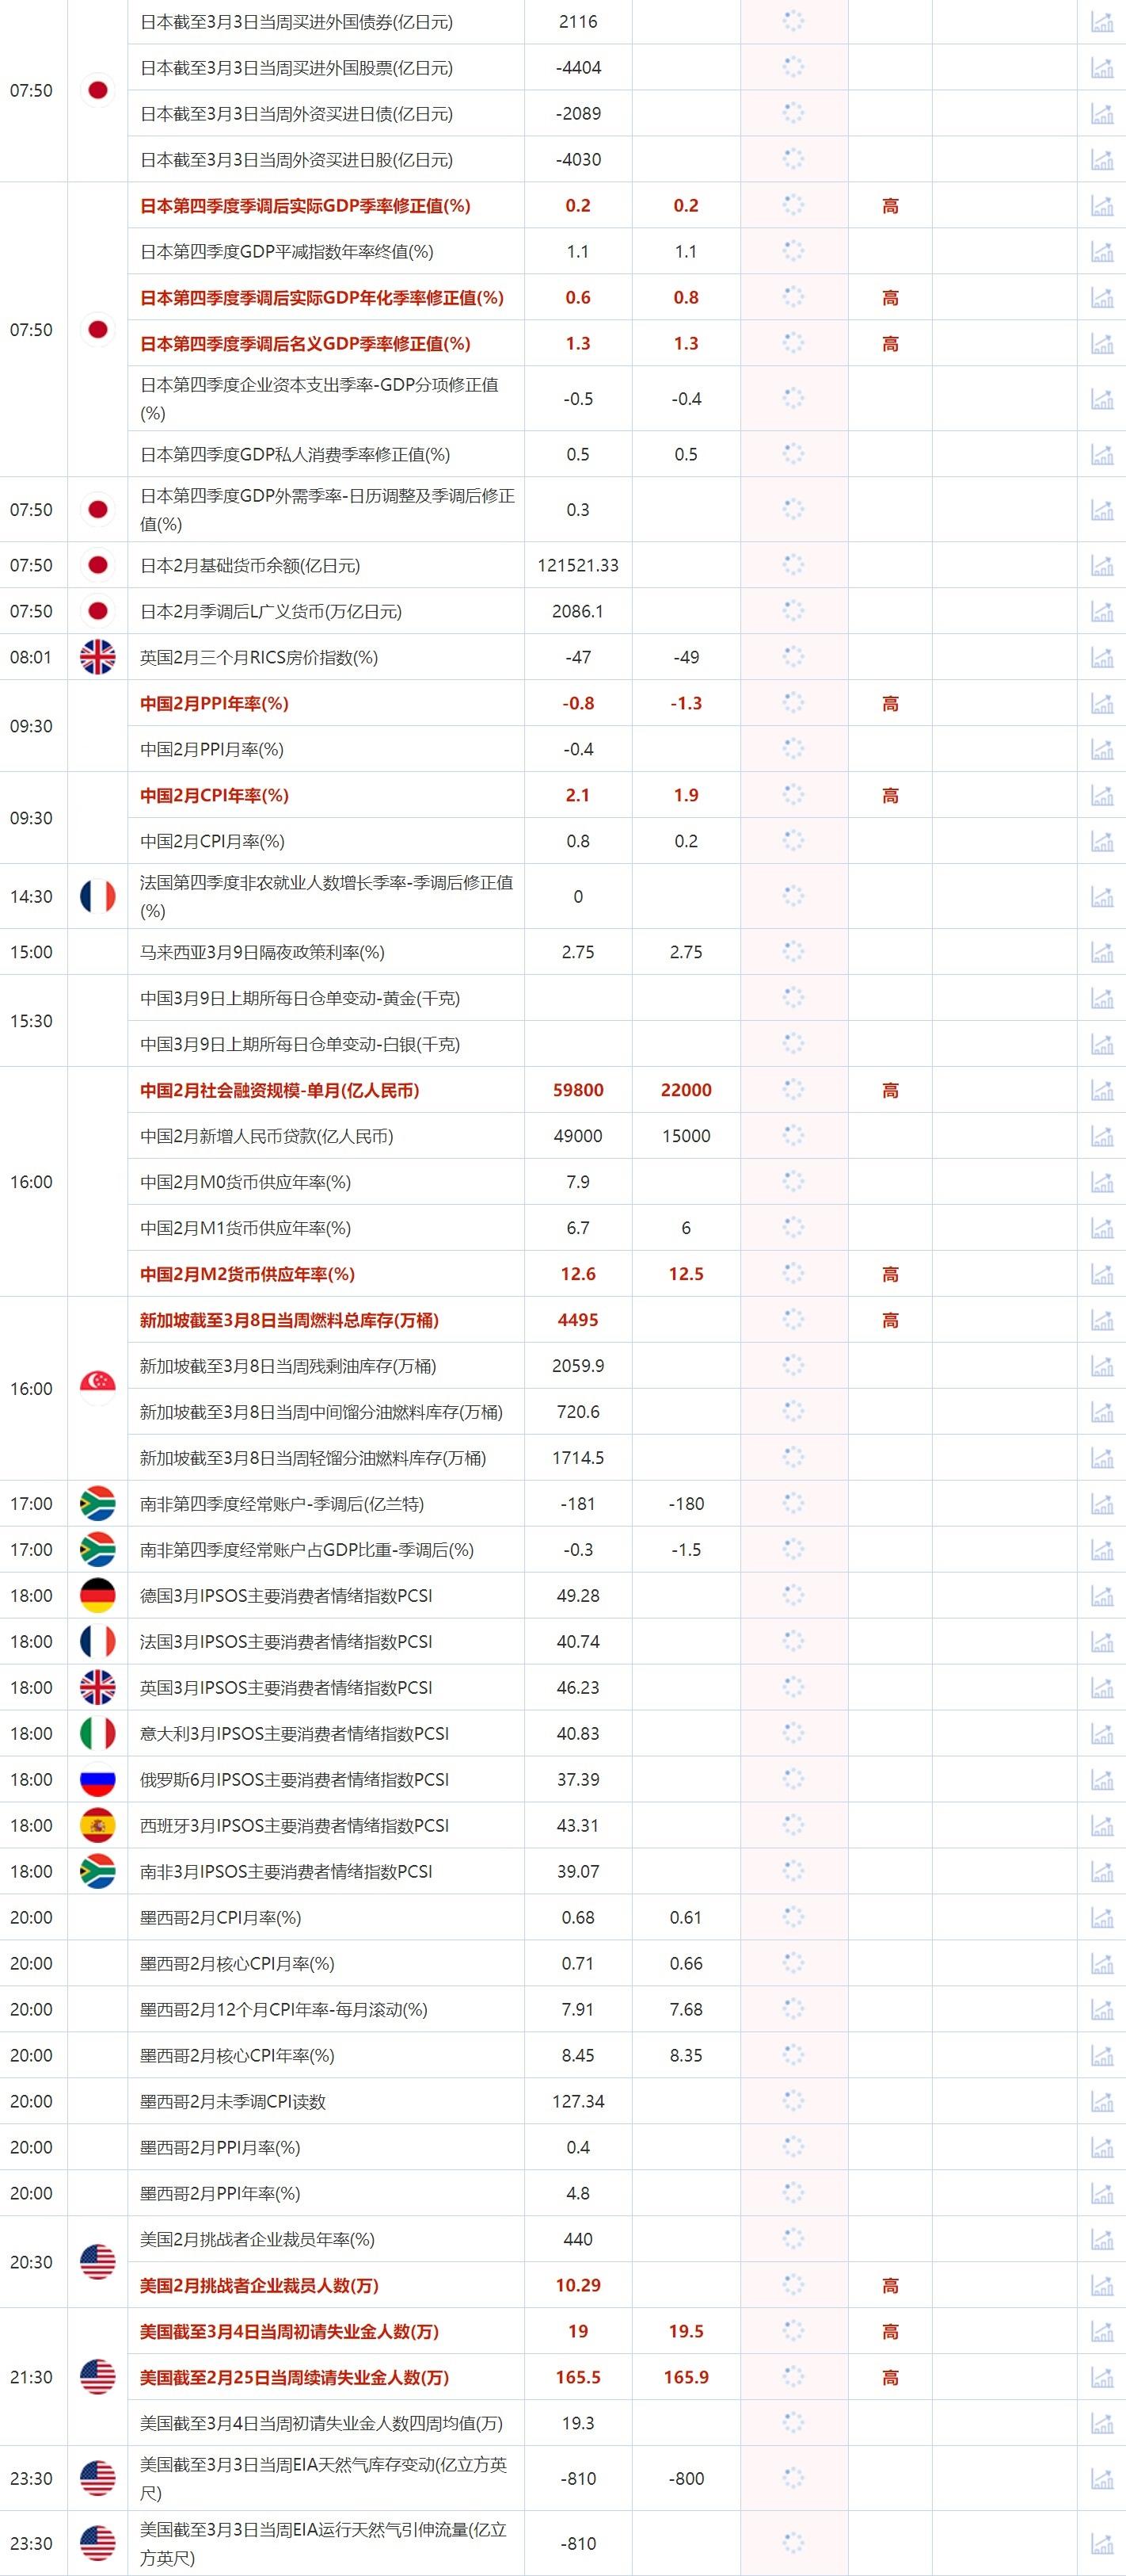The image size is (1126, 2576).
Task: Click the US flag in the 20:30 row
Action: [x=98, y=2263]
